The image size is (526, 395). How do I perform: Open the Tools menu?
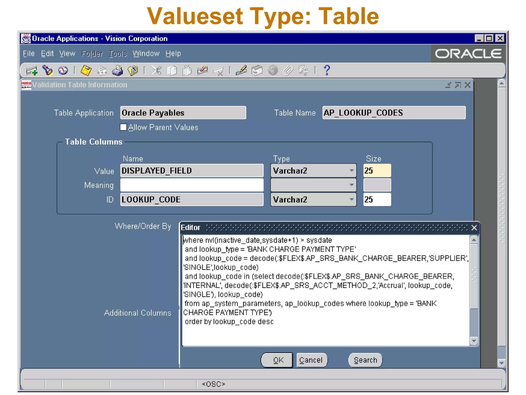point(118,53)
